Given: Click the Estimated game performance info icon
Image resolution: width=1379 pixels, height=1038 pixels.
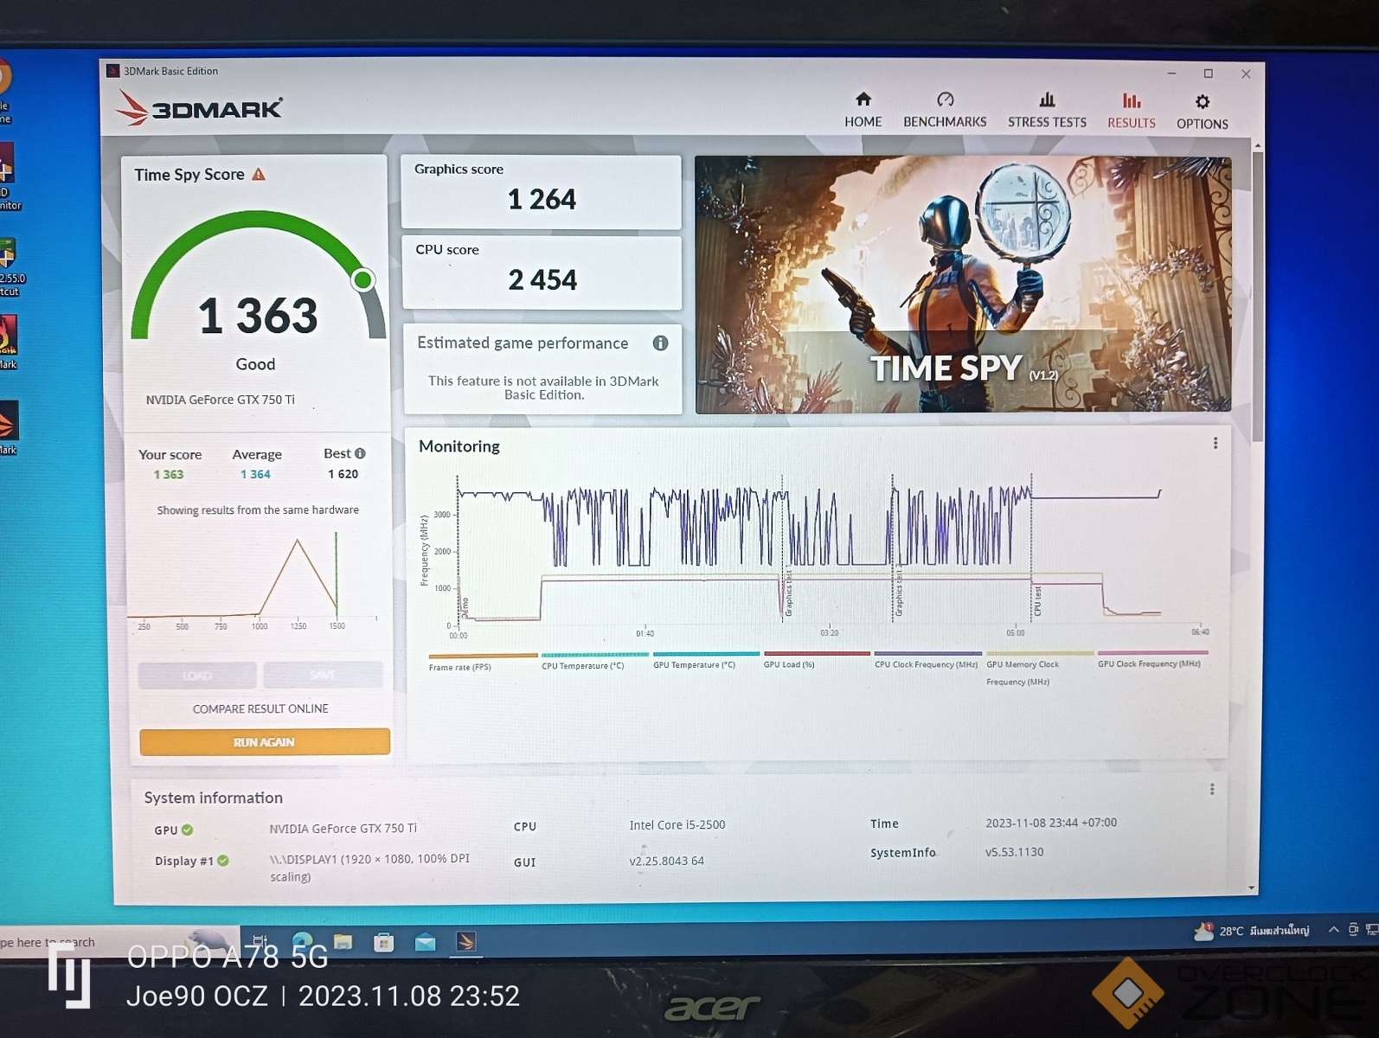Looking at the screenshot, I should point(660,343).
